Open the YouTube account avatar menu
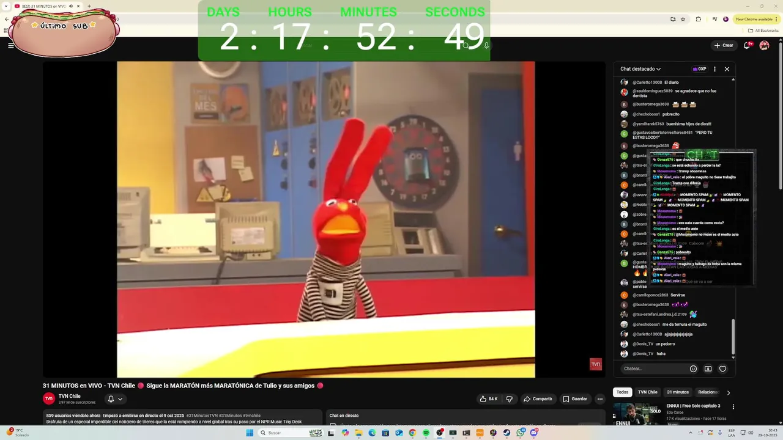 pyautogui.click(x=764, y=45)
